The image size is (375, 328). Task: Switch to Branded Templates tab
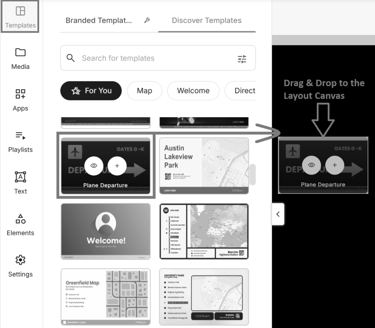99,21
